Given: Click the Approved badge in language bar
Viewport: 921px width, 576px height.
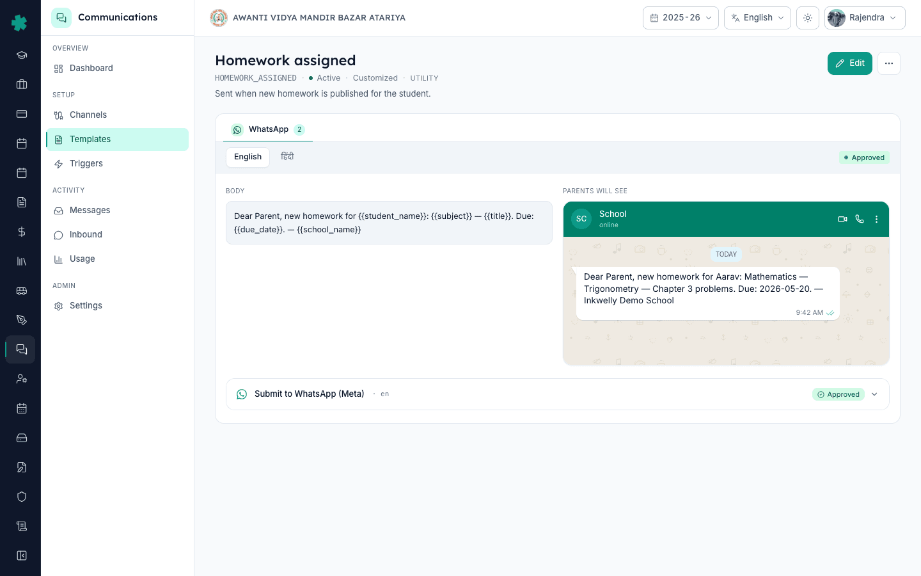Looking at the screenshot, I should pos(864,157).
